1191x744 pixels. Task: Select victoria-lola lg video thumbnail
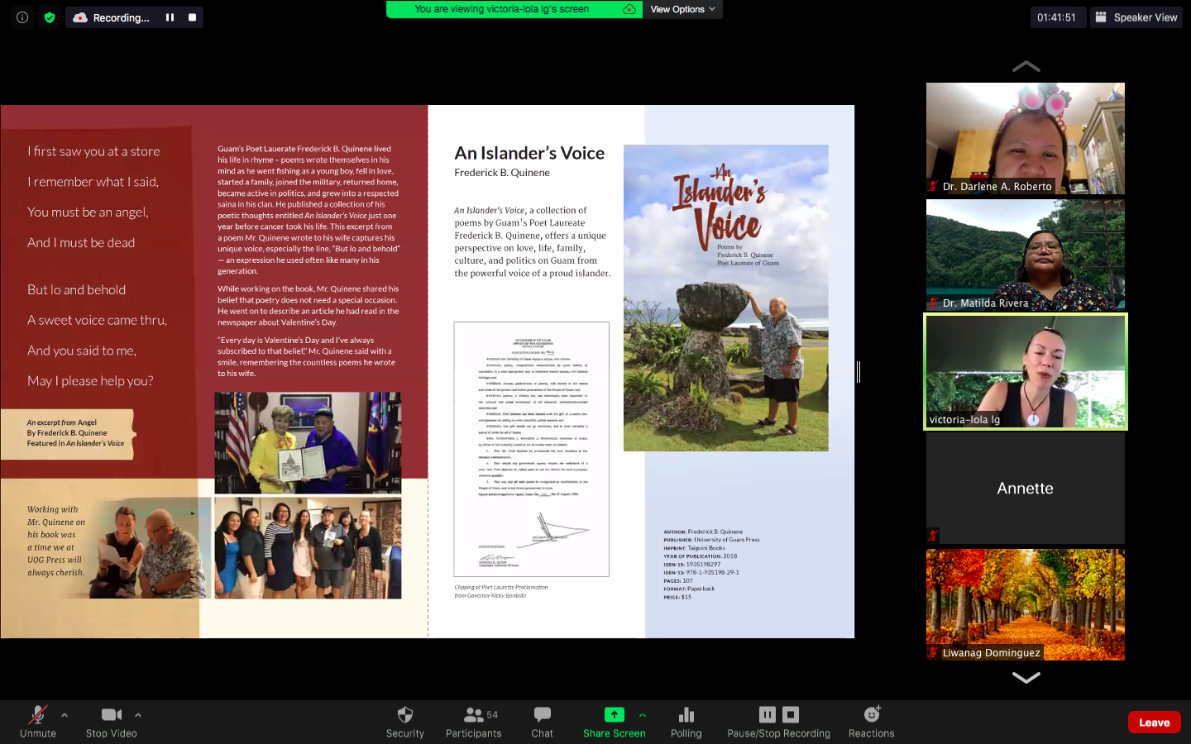pos(1026,372)
